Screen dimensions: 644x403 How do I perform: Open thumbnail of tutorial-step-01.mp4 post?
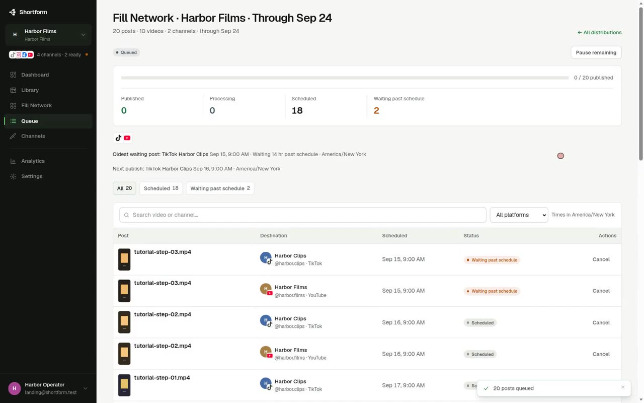tap(124, 385)
